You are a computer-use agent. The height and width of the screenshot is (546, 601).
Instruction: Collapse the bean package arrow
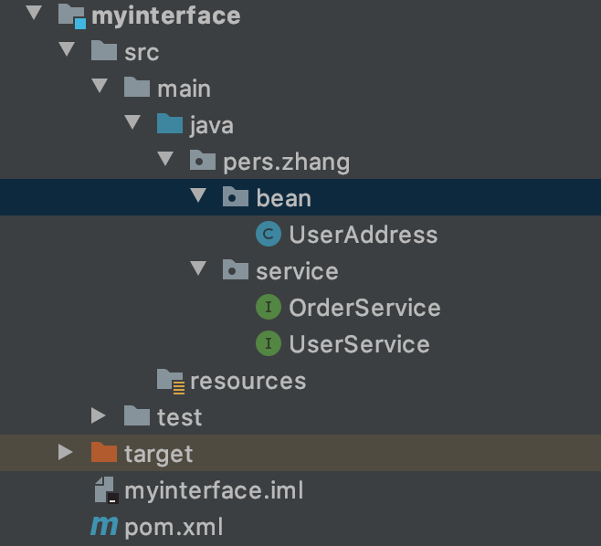(198, 195)
